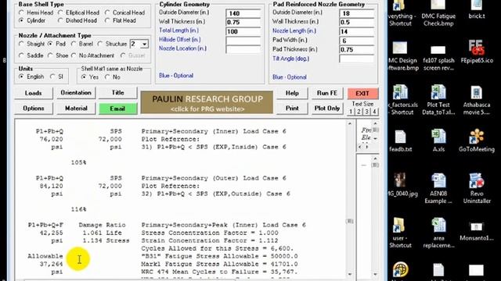
Task: Set text size to 2
Action: click(x=359, y=112)
